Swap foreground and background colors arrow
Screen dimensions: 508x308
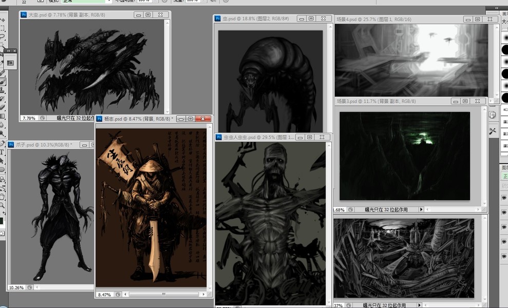pyautogui.click(x=4, y=214)
